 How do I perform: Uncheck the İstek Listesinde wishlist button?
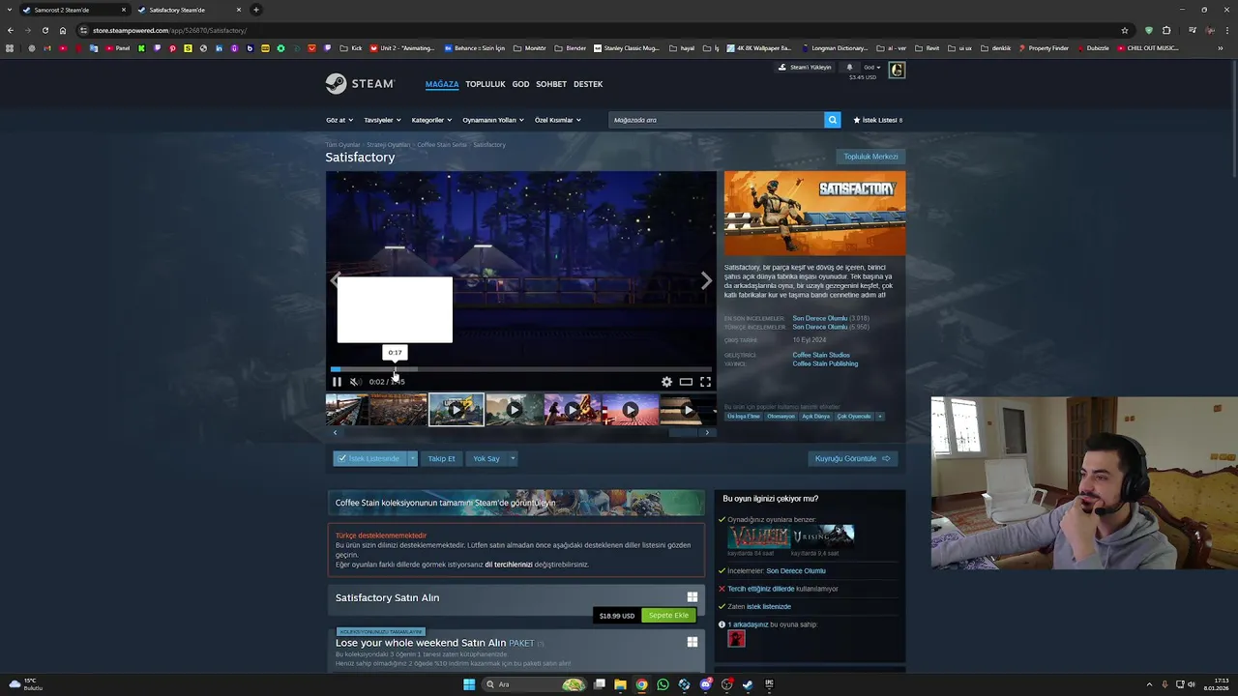click(x=369, y=458)
